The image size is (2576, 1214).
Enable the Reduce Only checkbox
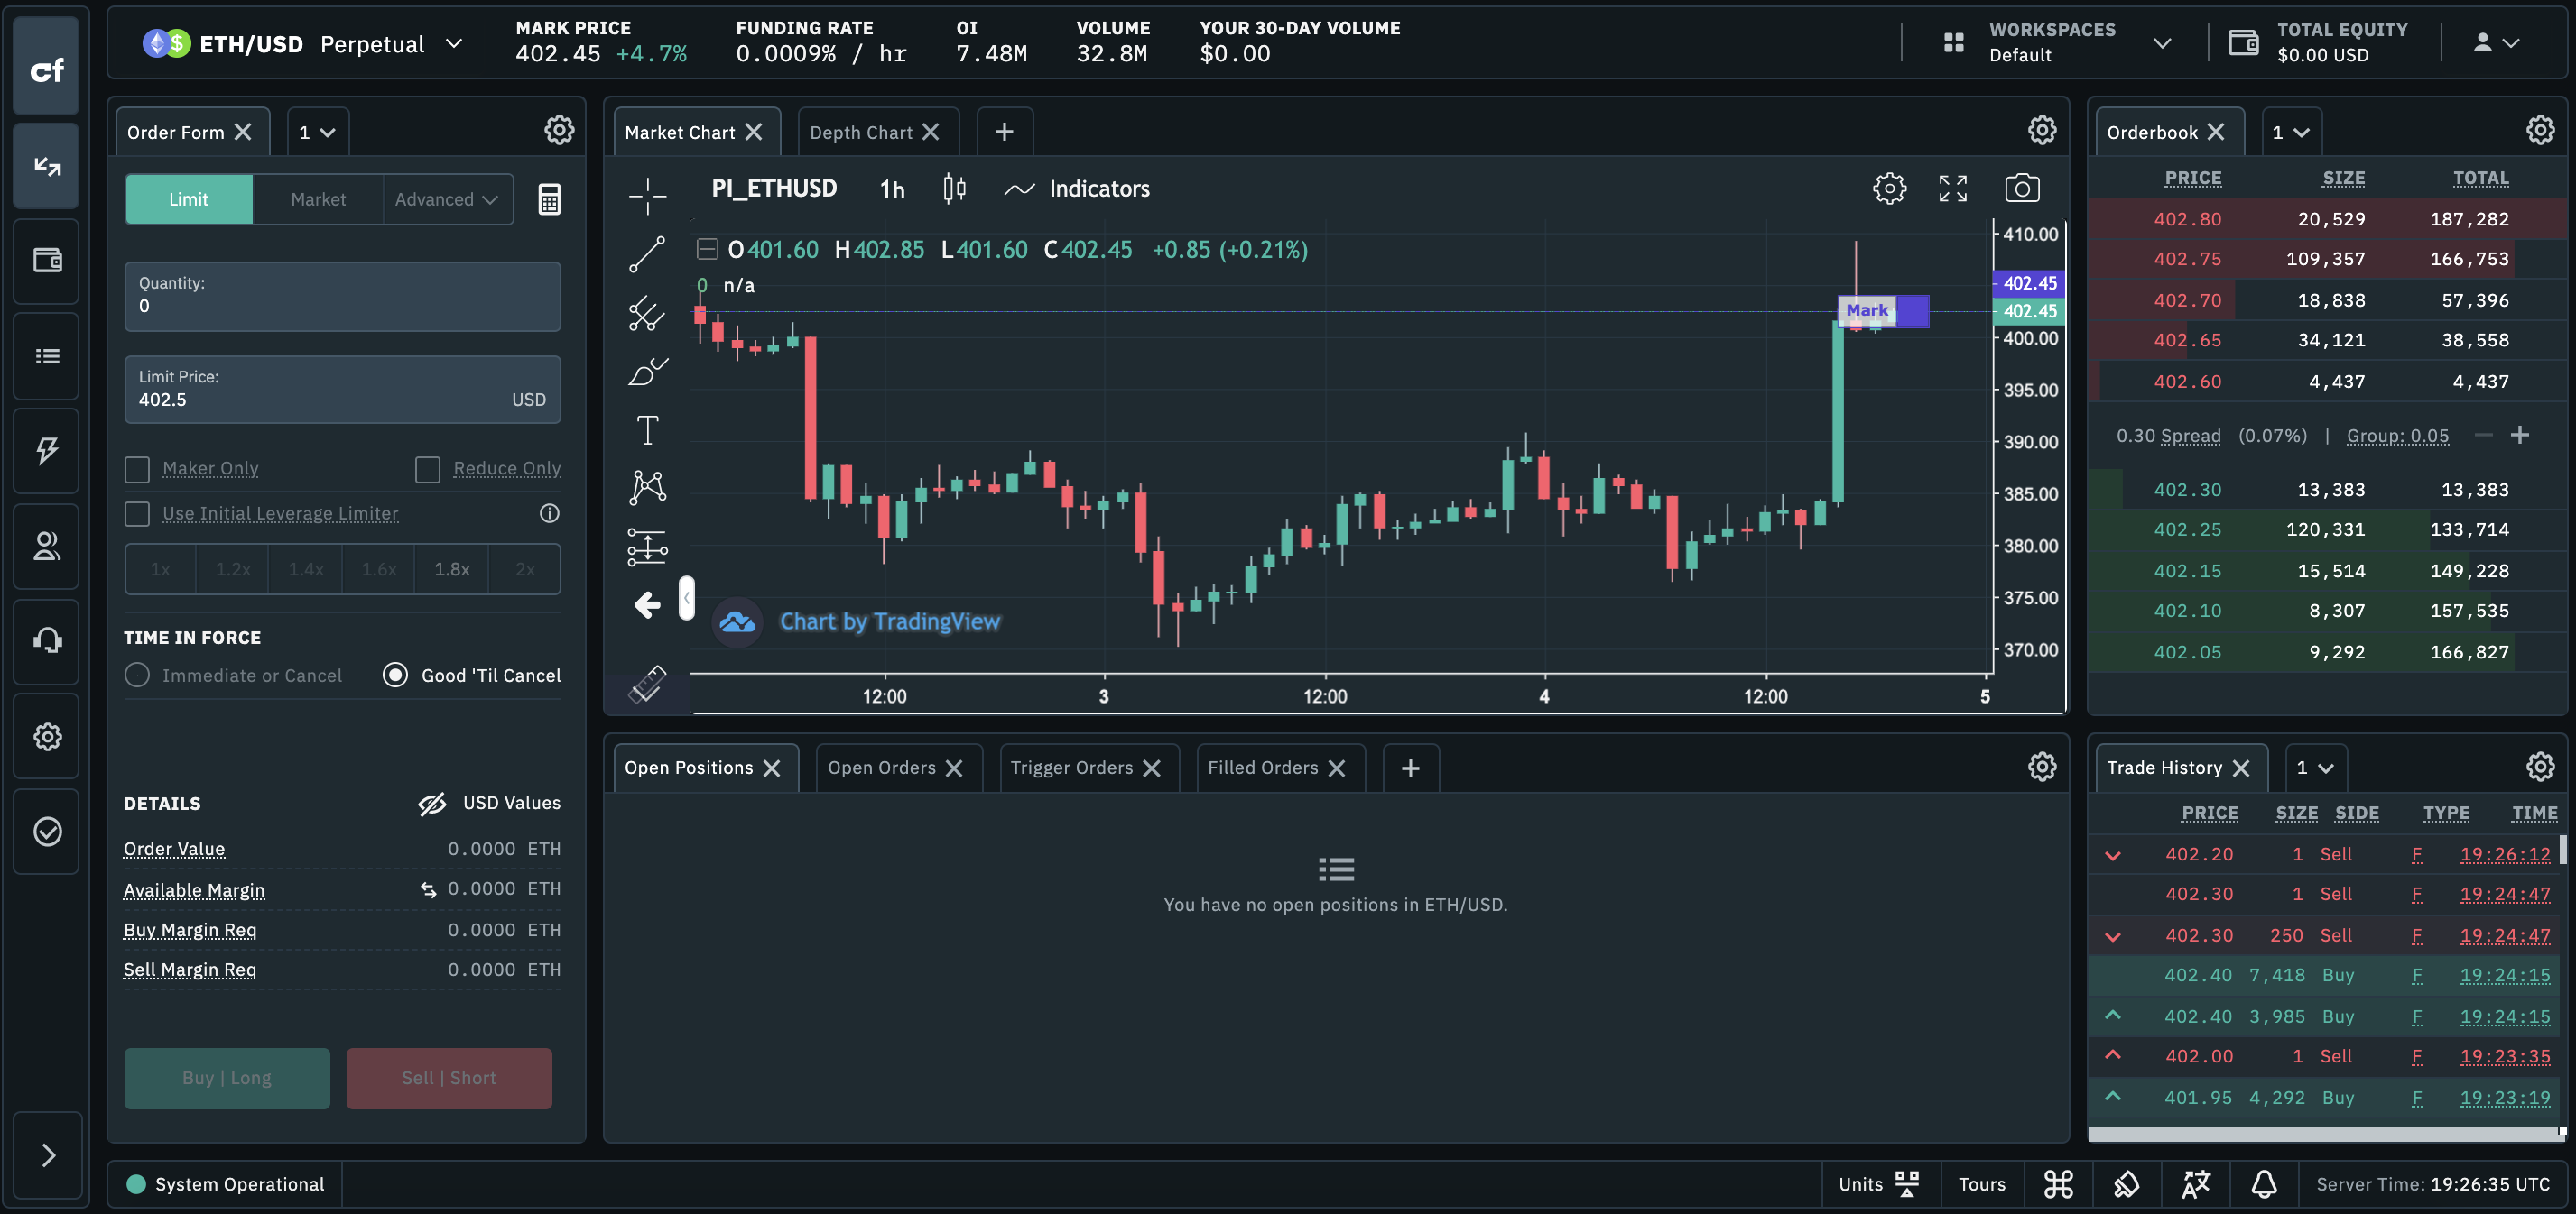[x=428, y=467]
